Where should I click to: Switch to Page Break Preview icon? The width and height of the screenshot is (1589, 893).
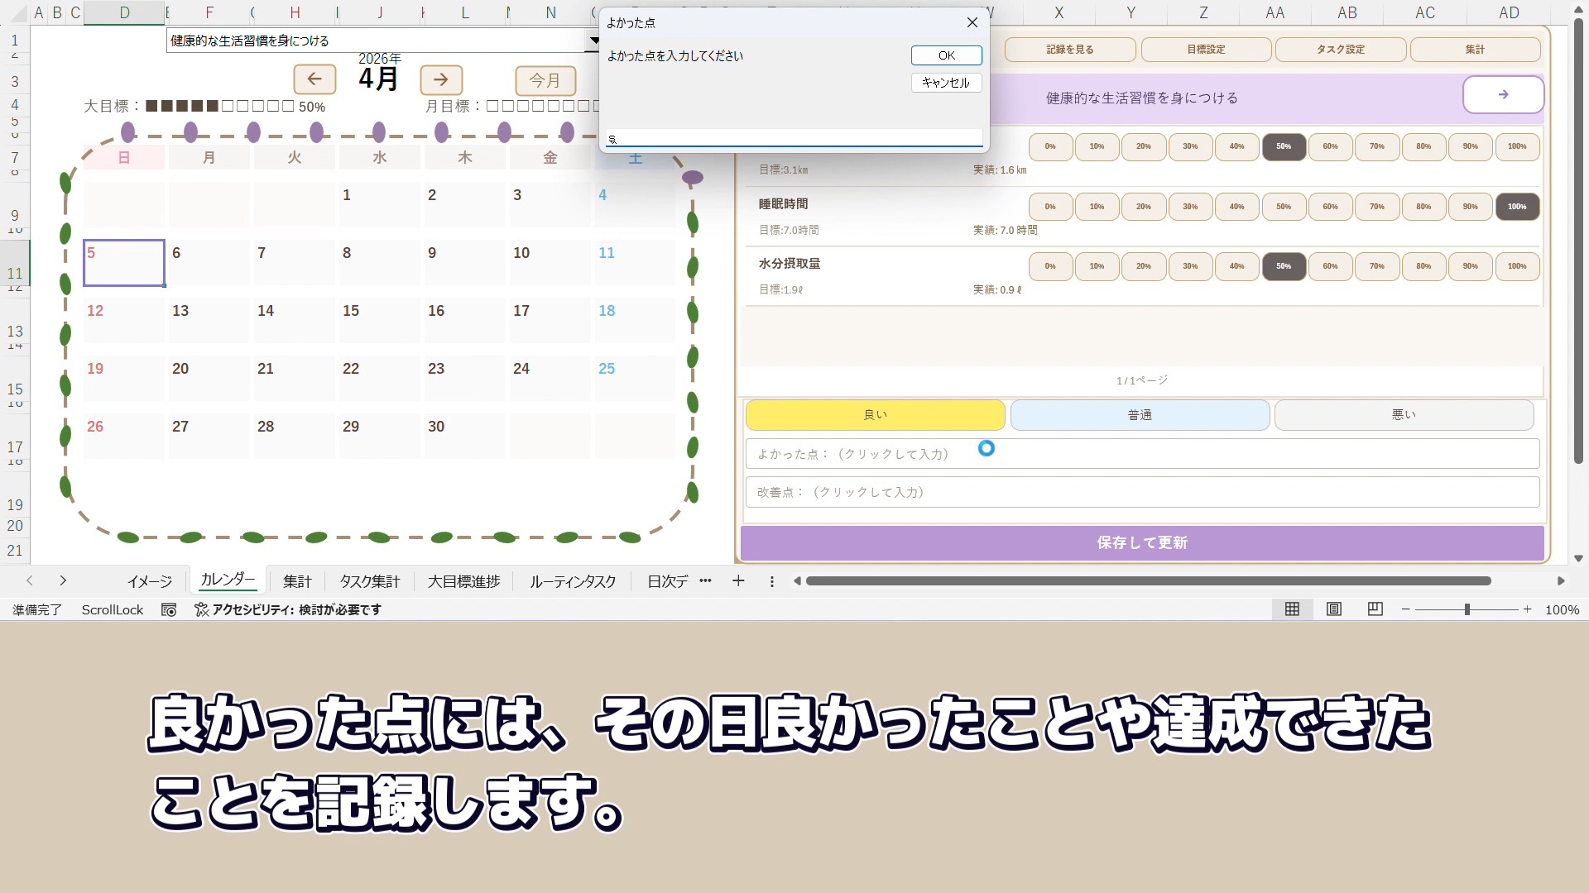[x=1375, y=609]
